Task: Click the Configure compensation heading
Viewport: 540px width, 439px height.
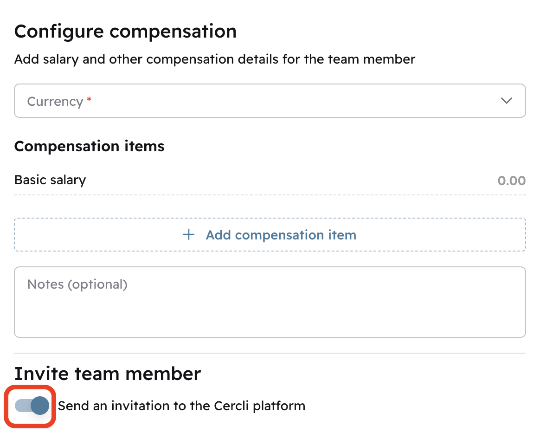Action: (x=125, y=32)
